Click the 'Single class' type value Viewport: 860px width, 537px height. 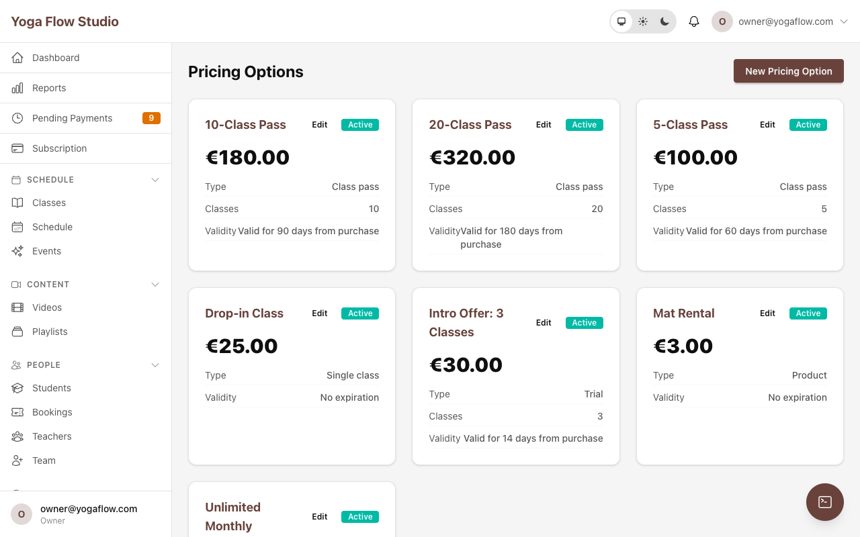[353, 375]
